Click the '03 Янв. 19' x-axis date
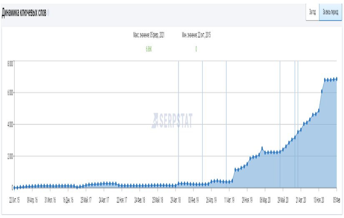This screenshot has width=344, height=218. click(x=193, y=200)
